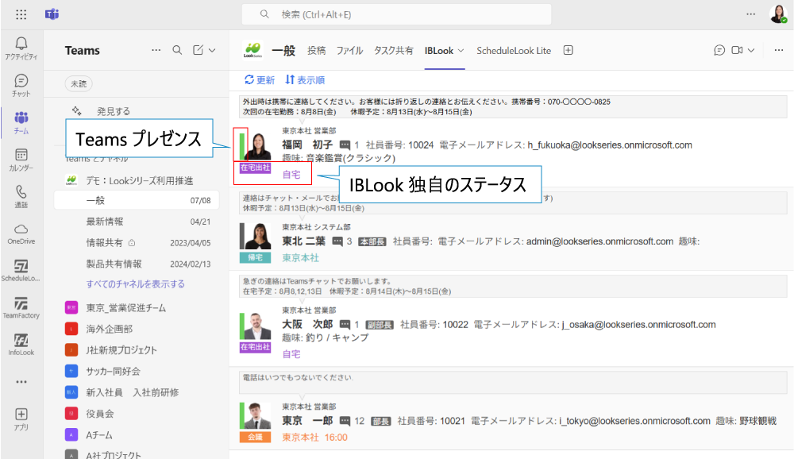Click 福岡 初子 在宅出社 status badge
The image size is (794, 459).
point(255,168)
